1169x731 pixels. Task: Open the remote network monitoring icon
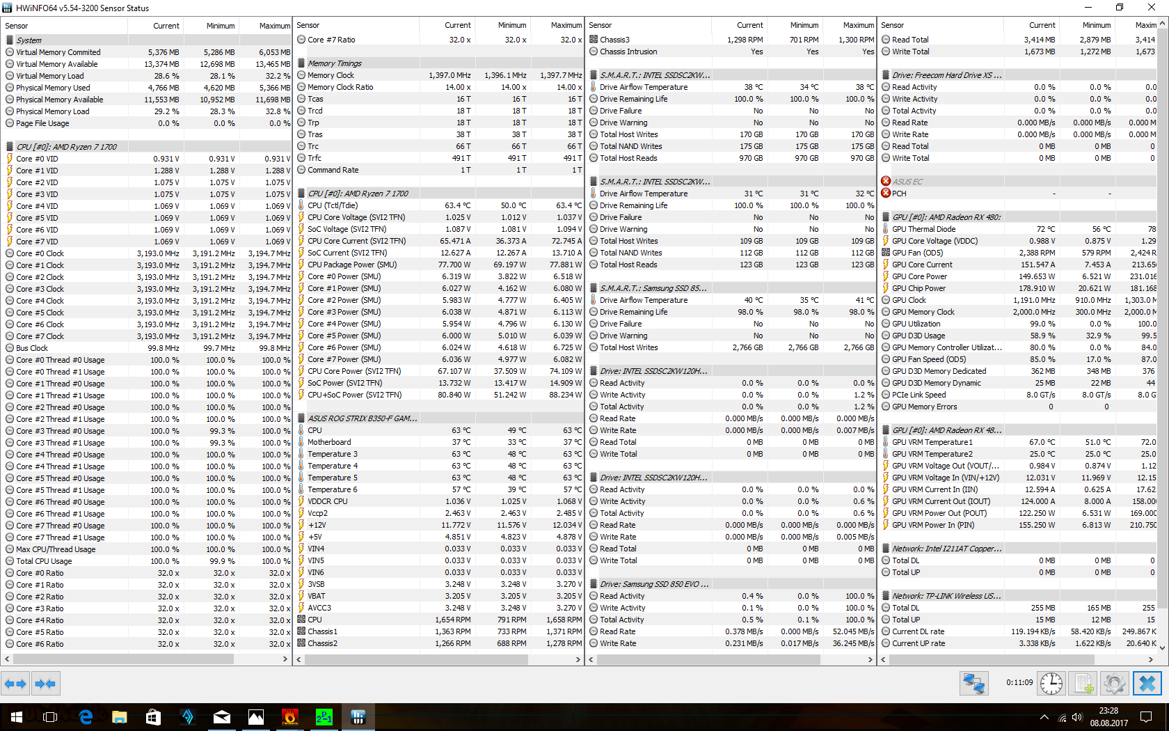tap(974, 683)
